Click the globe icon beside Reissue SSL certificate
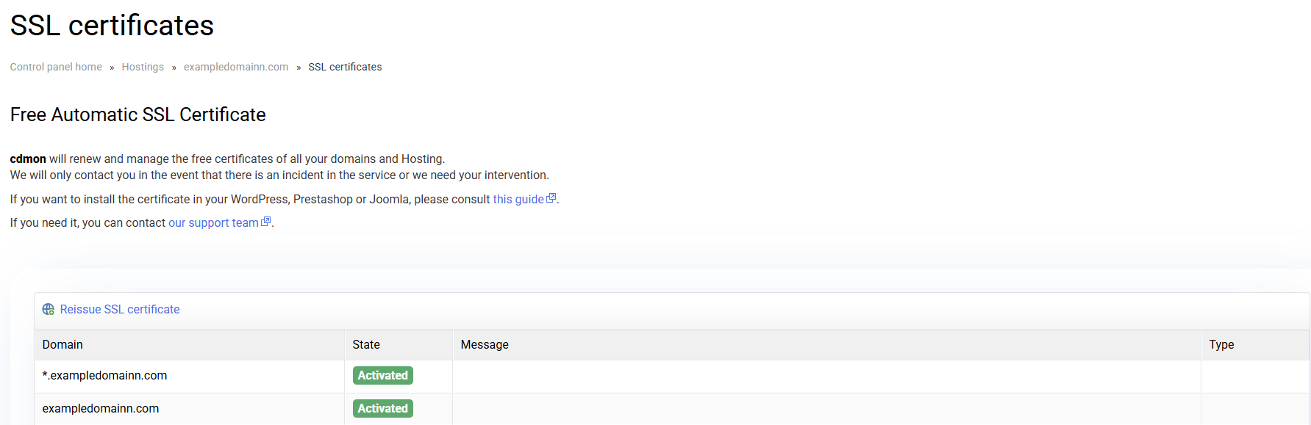Viewport: 1311px width, 425px height. point(48,310)
